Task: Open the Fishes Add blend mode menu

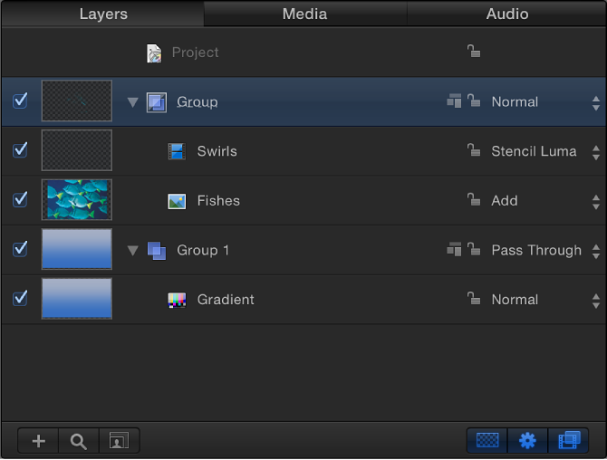Action: (x=505, y=201)
